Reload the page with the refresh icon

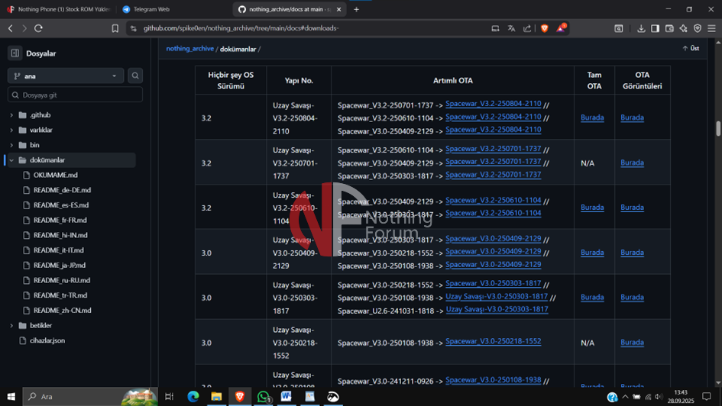(x=38, y=28)
